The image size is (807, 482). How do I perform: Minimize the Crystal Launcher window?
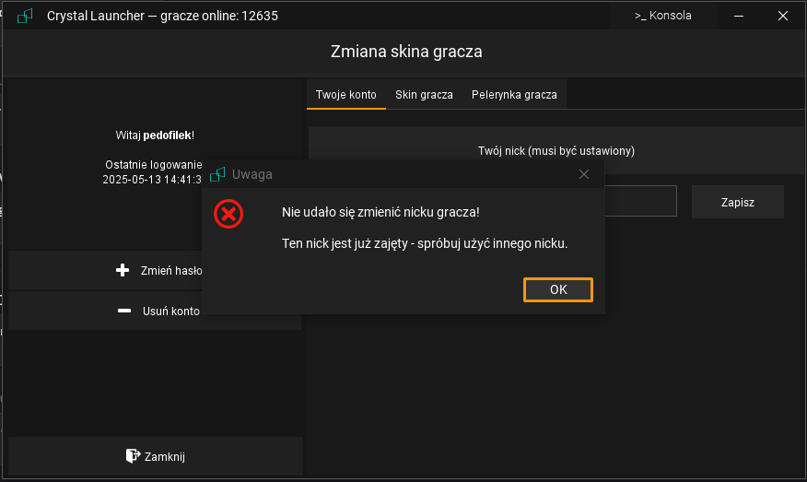click(739, 16)
